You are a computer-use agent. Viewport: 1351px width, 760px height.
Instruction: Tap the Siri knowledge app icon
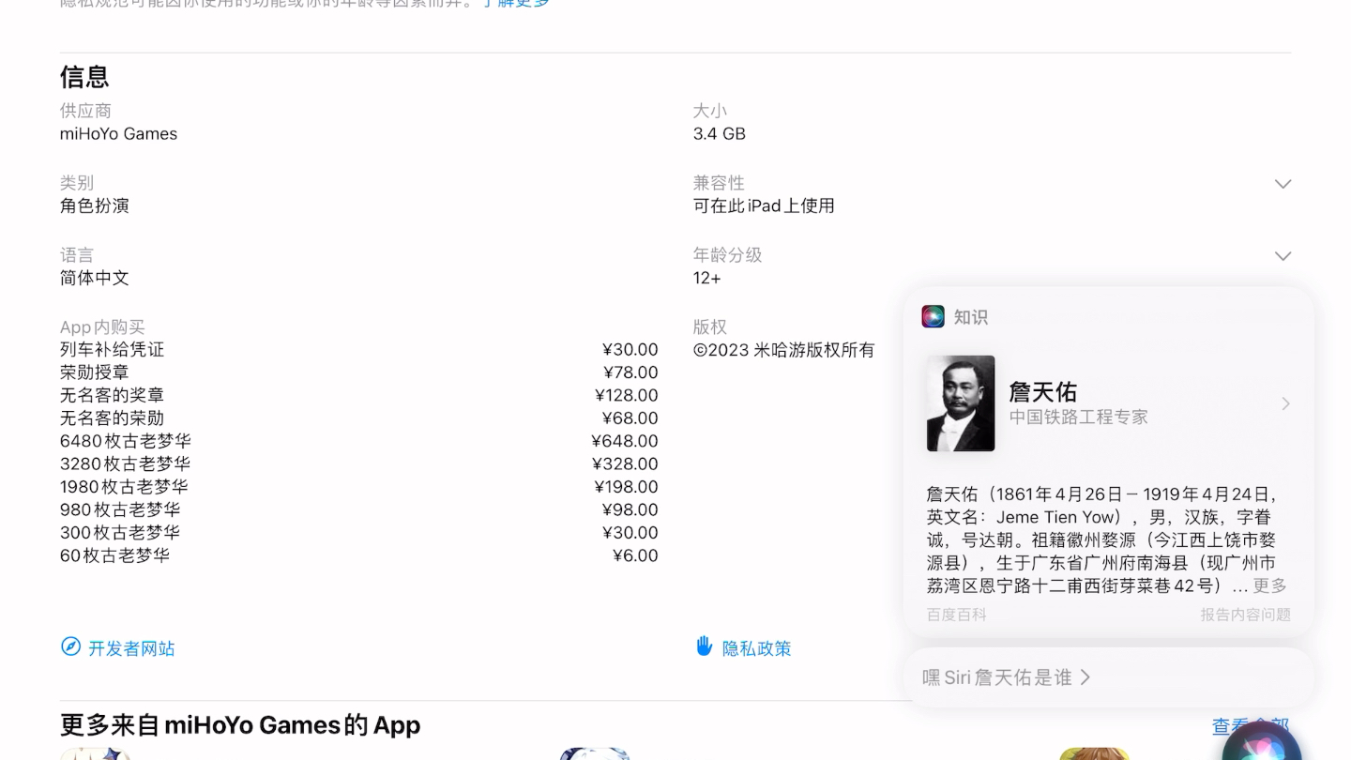tap(933, 316)
